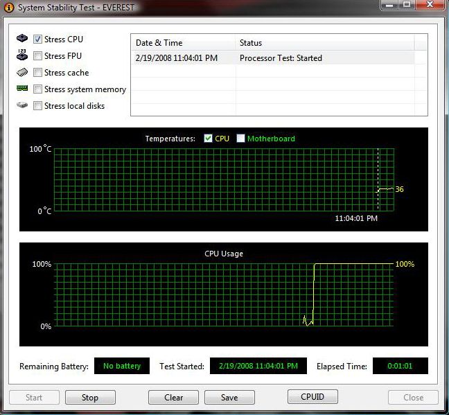Select the Processor Test: Started log entry
Image resolution: width=449 pixels, height=415 pixels.
(280, 58)
